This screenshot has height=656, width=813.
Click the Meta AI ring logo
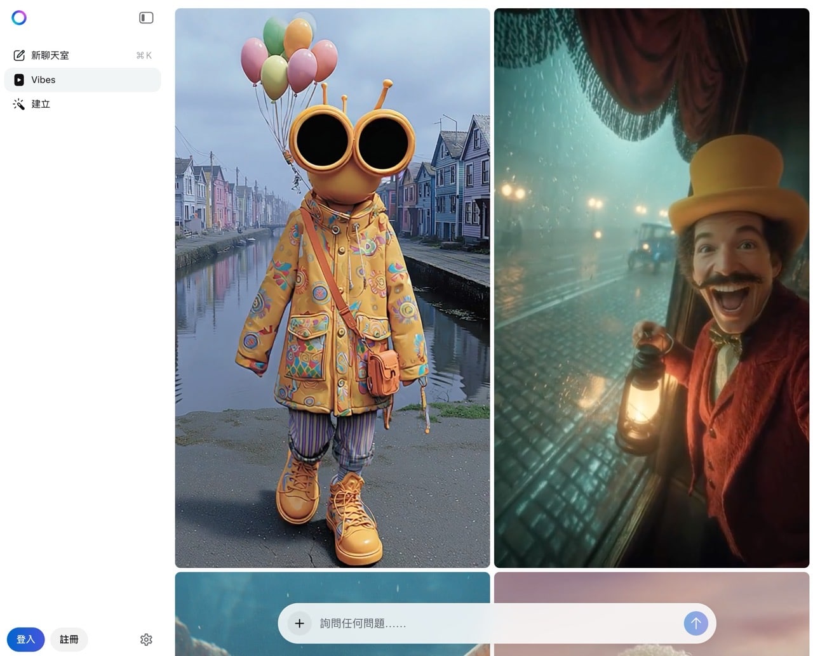(x=19, y=18)
